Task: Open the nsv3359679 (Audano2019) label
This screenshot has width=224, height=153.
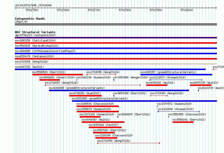Action: (94, 109)
